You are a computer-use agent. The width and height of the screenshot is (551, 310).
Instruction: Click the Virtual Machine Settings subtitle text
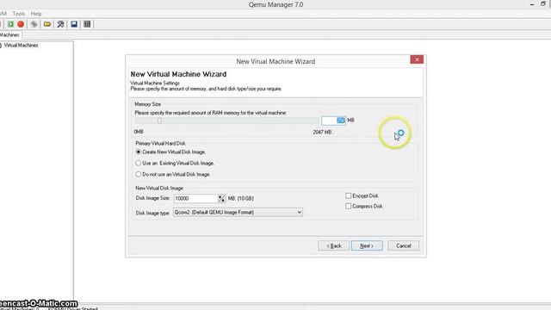155,84
